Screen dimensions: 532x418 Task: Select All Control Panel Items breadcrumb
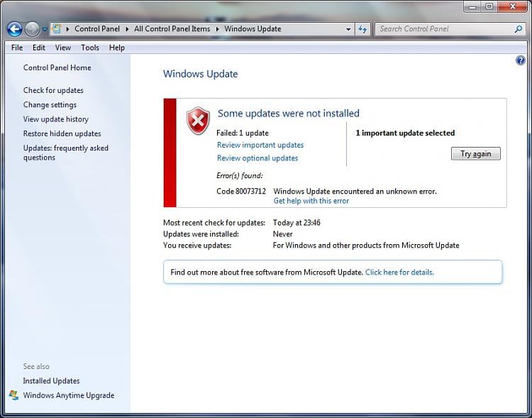coord(172,29)
